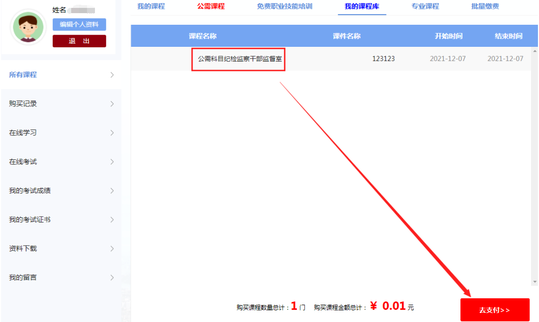
Task: Open the 专业课程 tab
Action: tap(425, 6)
